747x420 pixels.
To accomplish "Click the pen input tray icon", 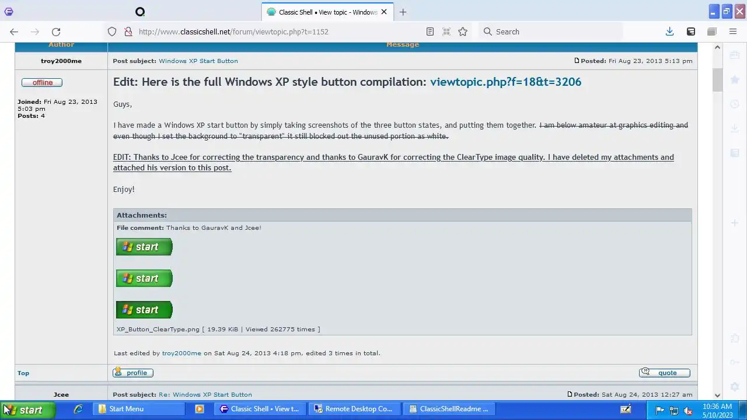I will coord(626,409).
